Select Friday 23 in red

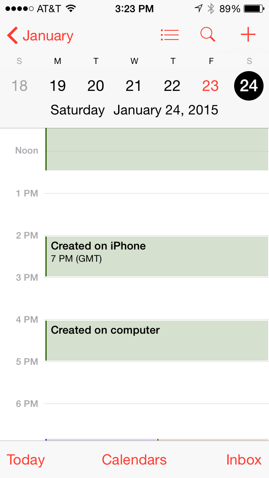point(211,86)
